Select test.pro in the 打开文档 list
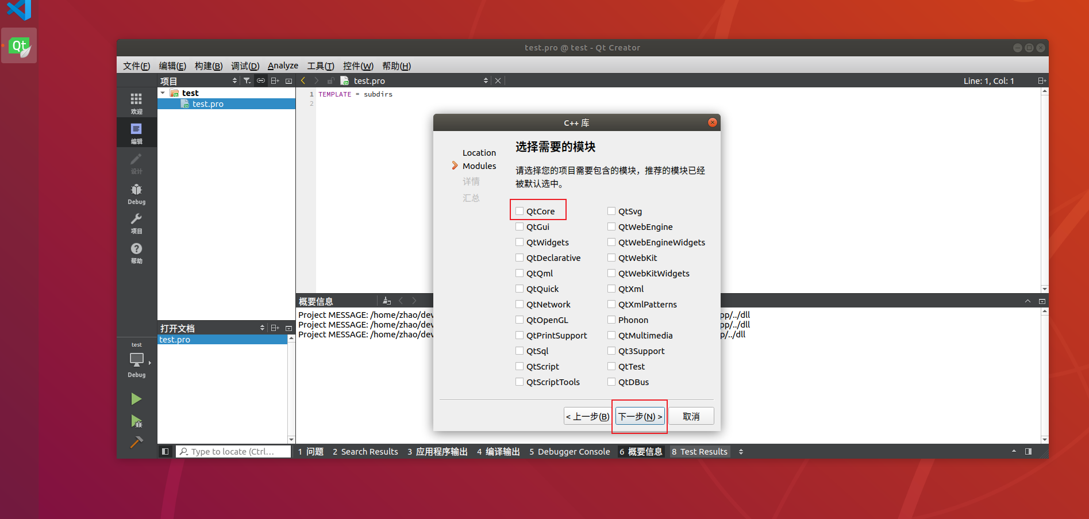The image size is (1089, 519). tap(222, 340)
